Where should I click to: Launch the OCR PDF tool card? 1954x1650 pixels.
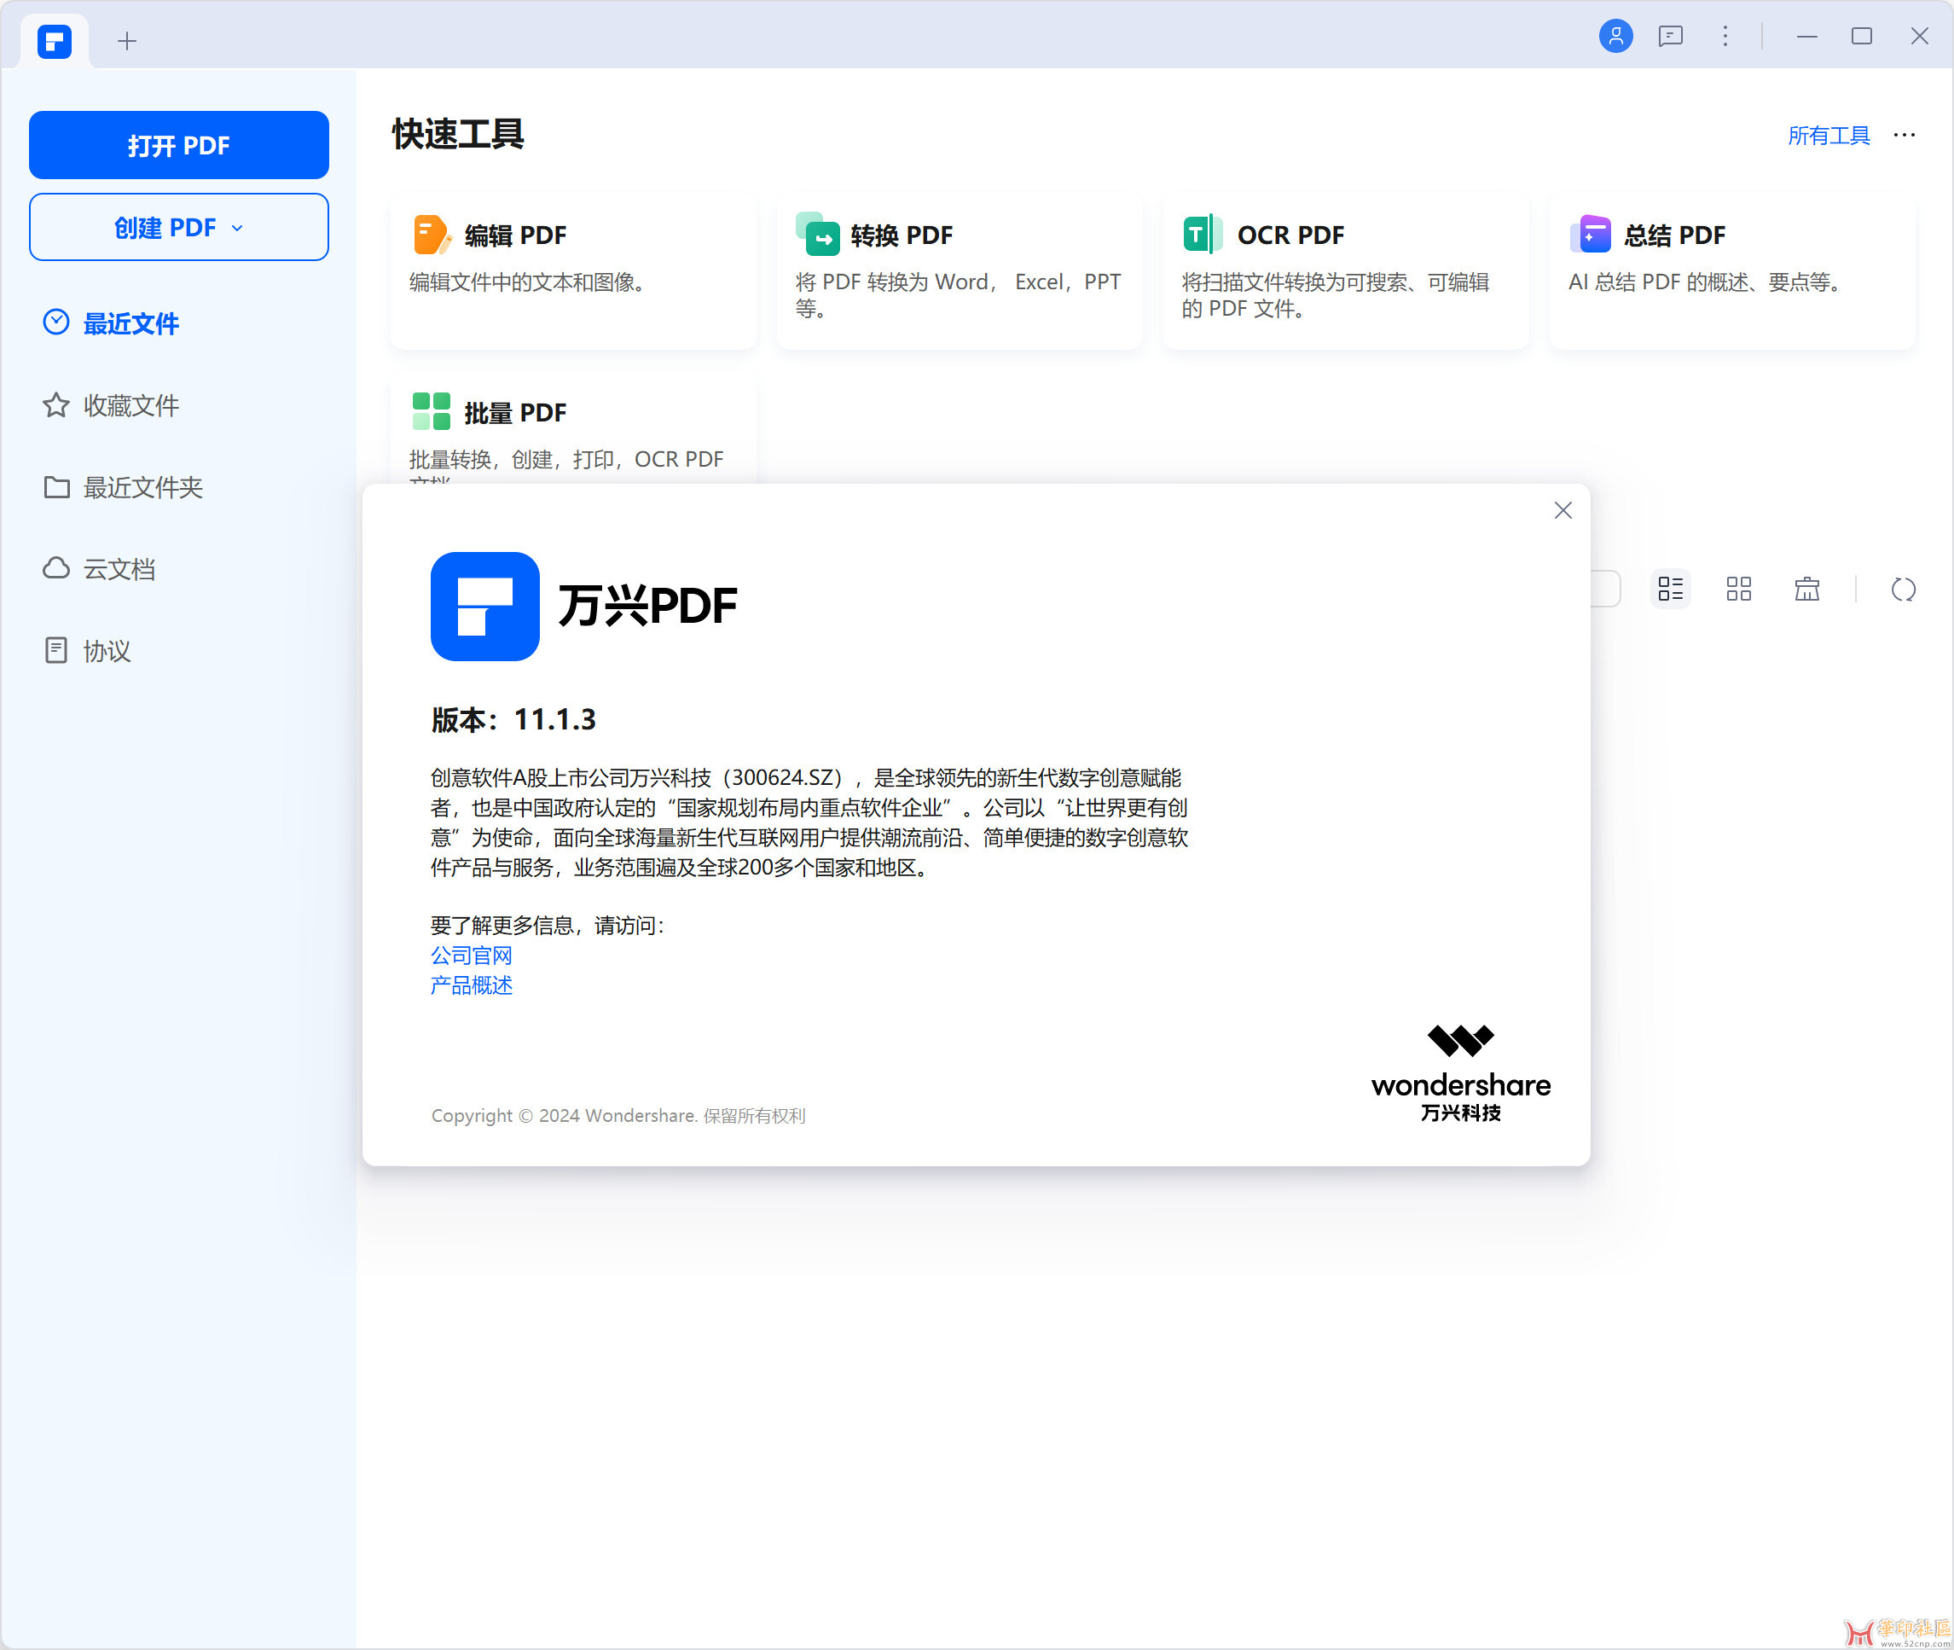coord(1344,271)
